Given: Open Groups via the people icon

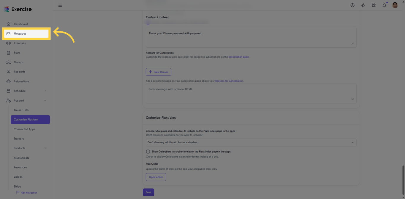Looking at the screenshot, I should 9,62.
